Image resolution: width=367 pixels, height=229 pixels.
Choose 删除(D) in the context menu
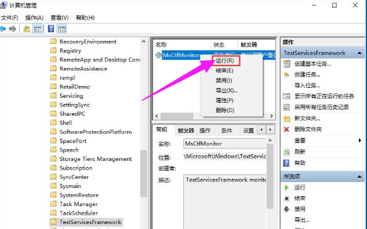[224, 110]
